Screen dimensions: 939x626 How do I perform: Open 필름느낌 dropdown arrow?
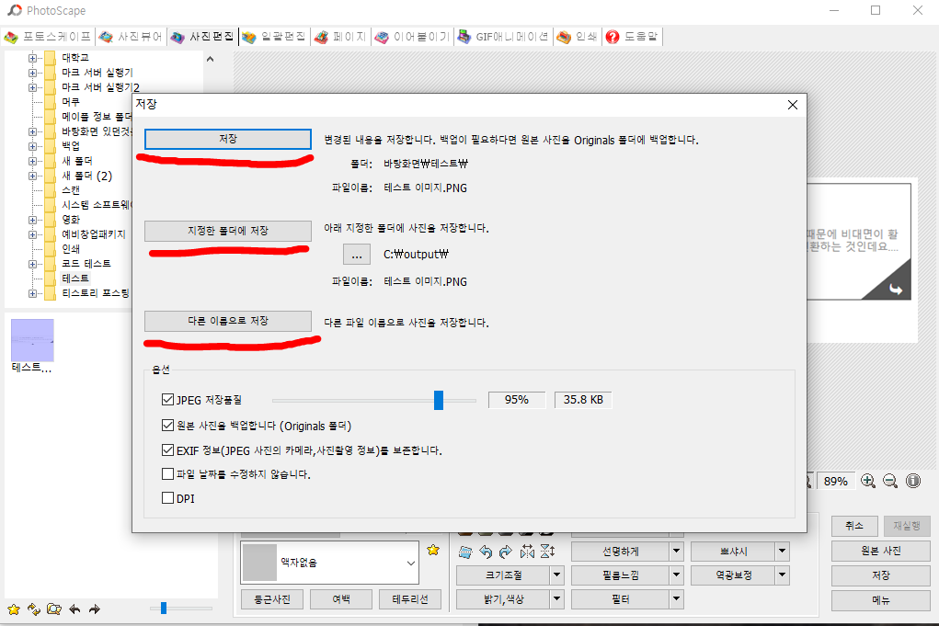pos(676,575)
